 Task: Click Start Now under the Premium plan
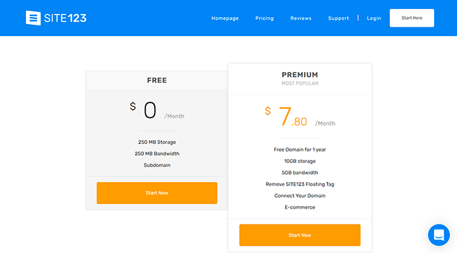pyautogui.click(x=300, y=235)
